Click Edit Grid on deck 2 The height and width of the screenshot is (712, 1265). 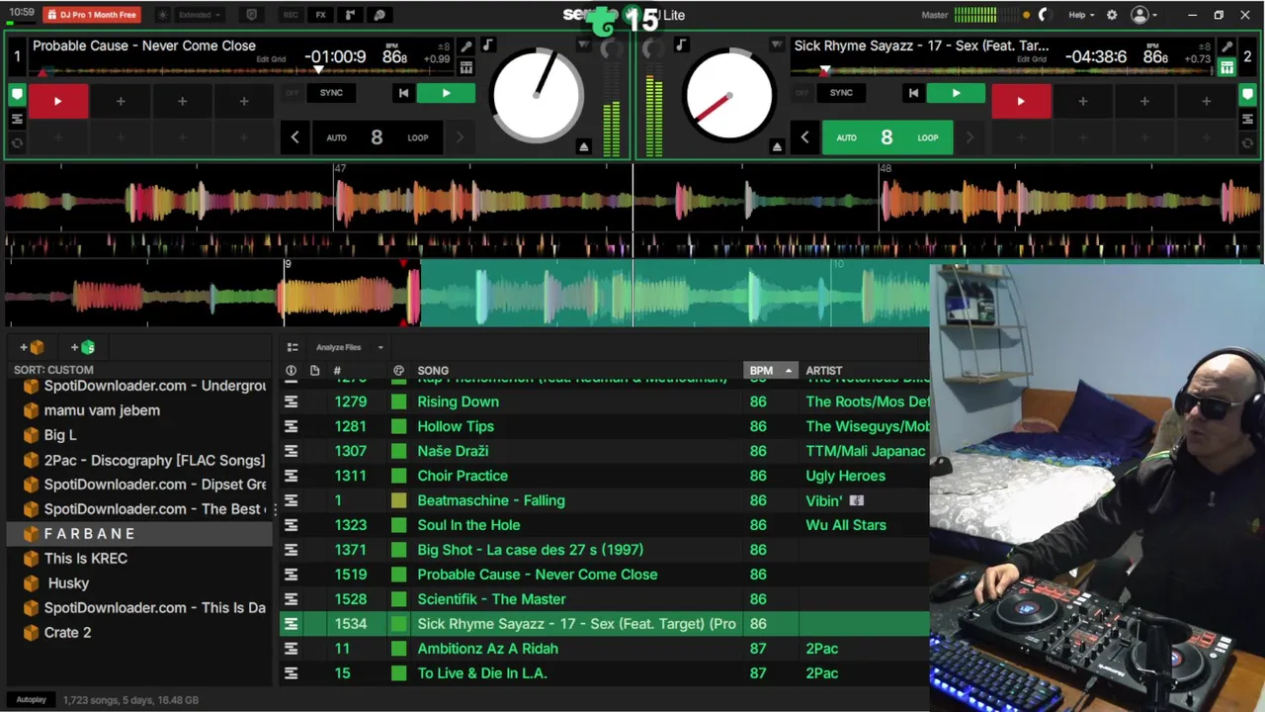1032,59
